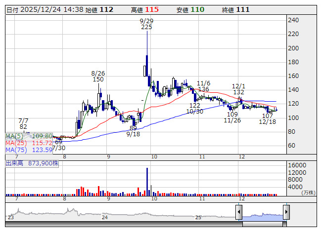Click the 安値 110 low price
Viewport: 323px width, 232px height.
[x=190, y=10]
